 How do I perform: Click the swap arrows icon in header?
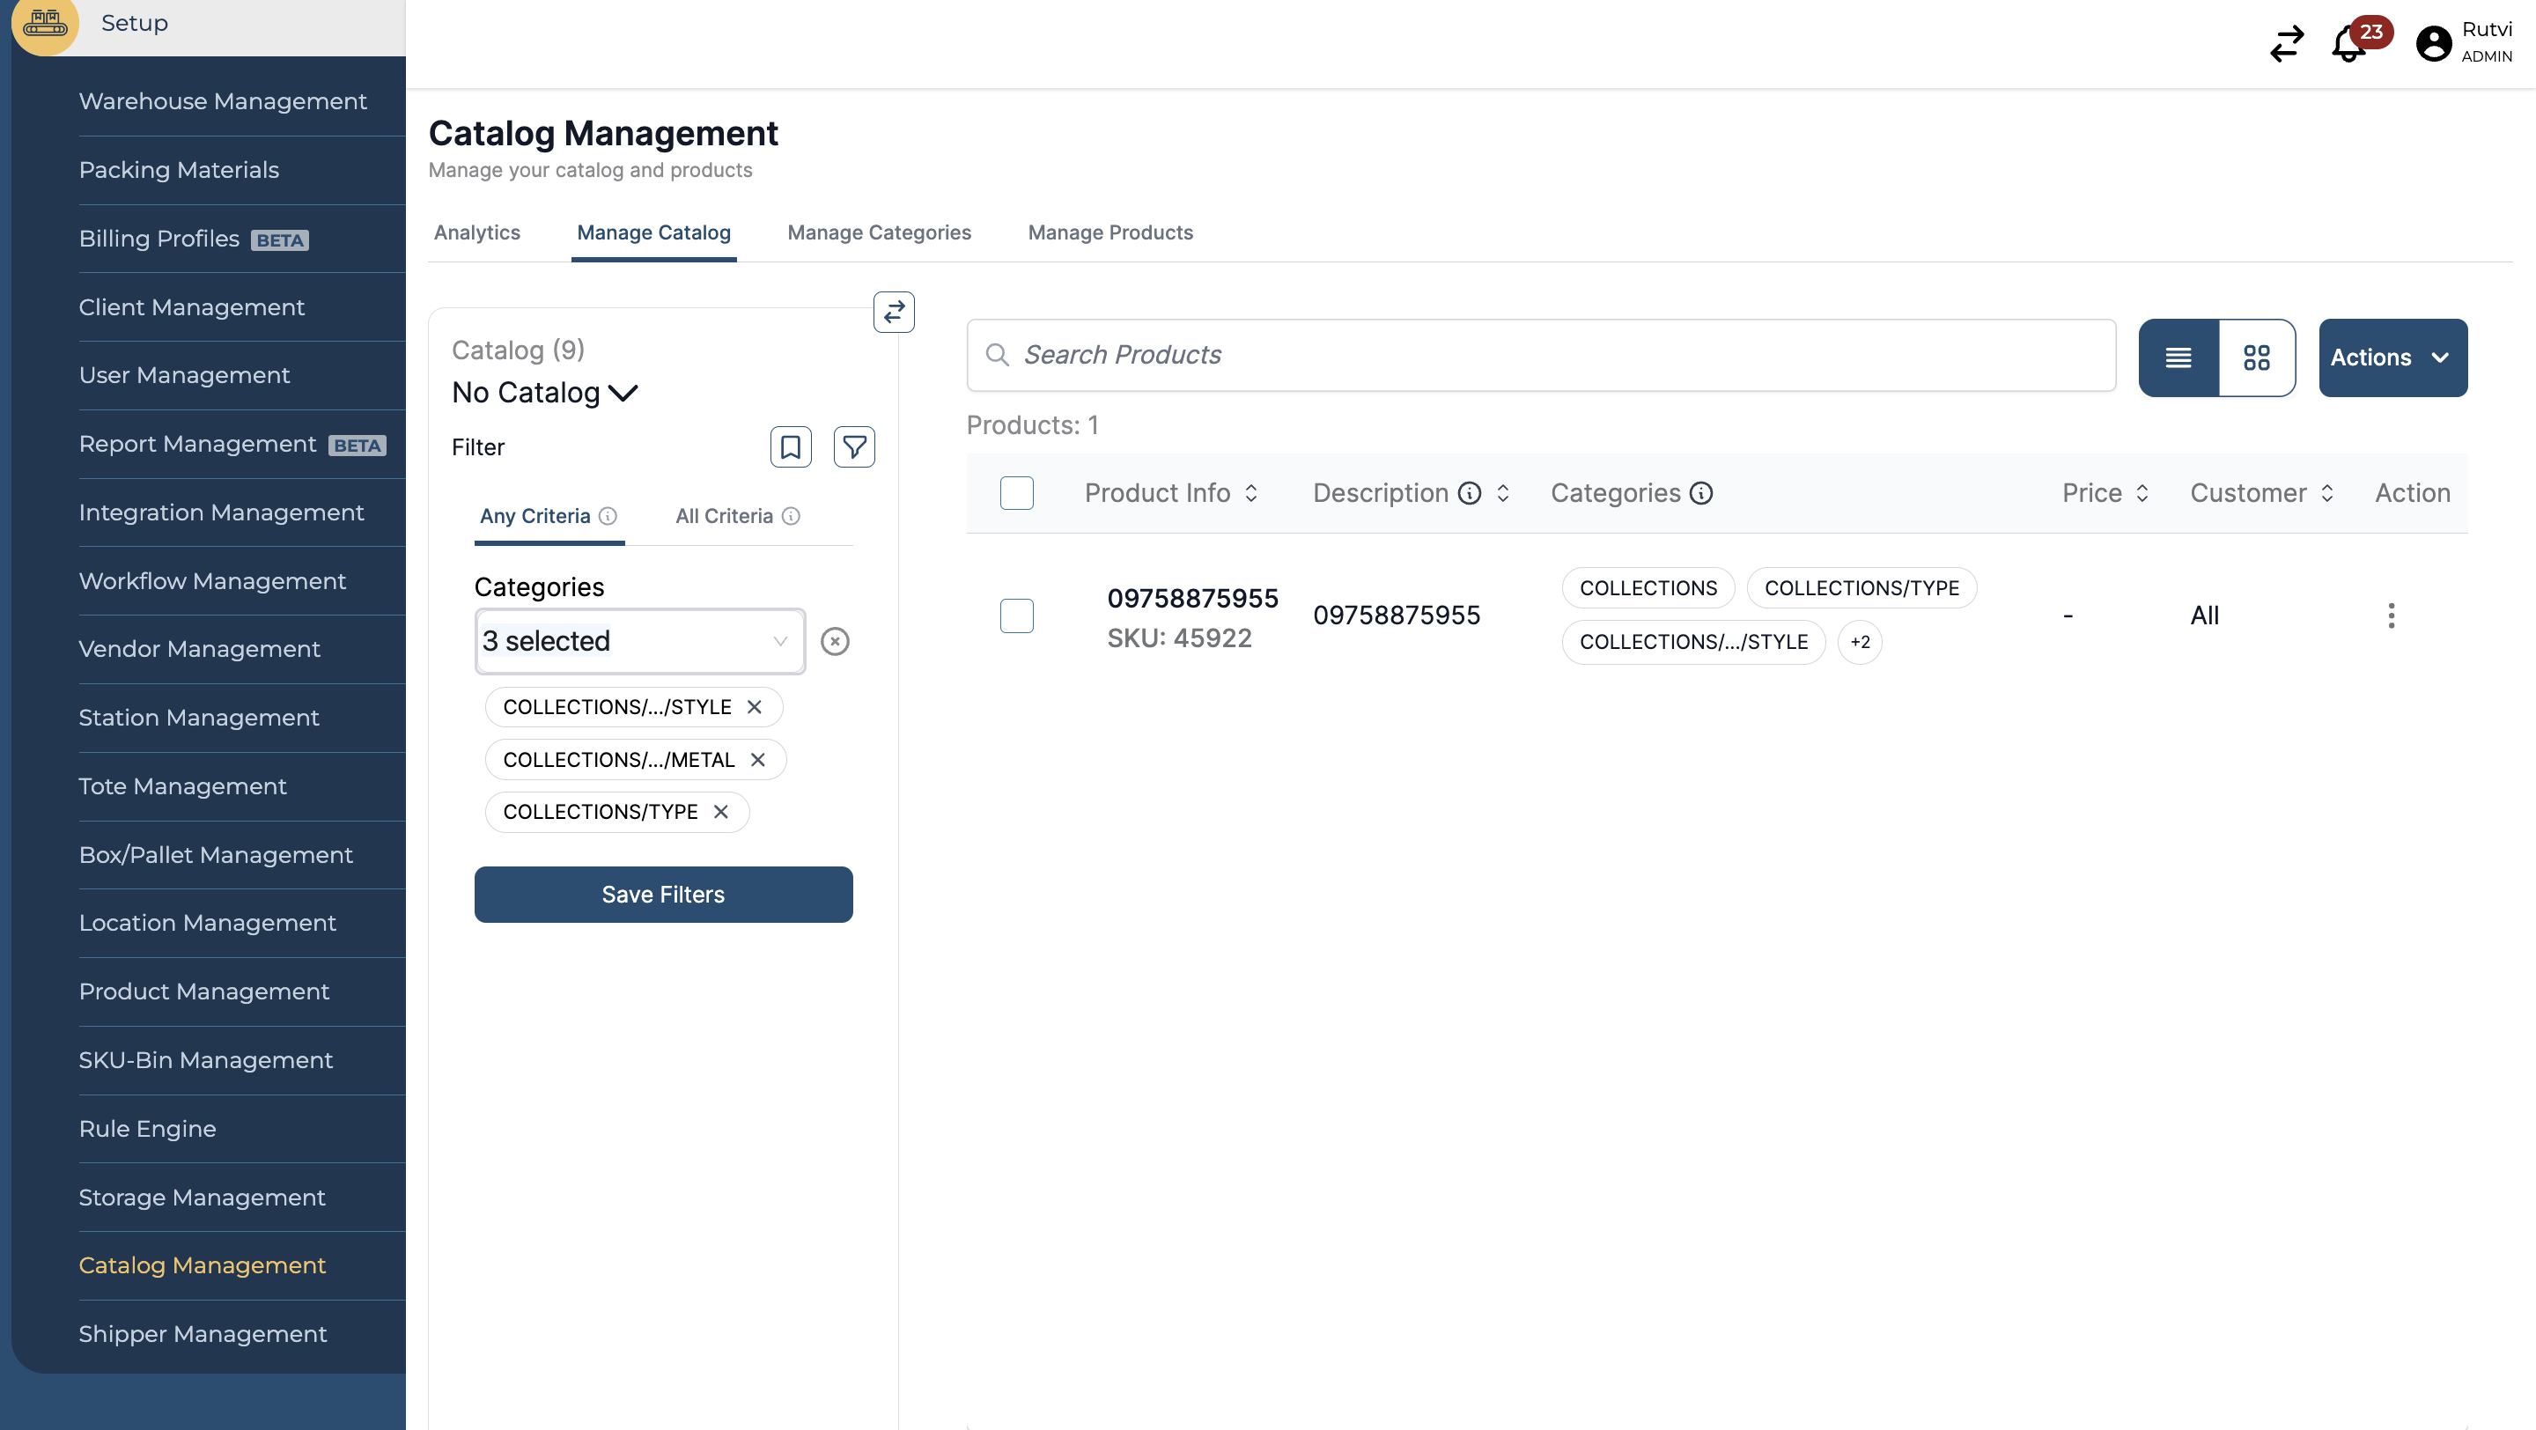2286,44
